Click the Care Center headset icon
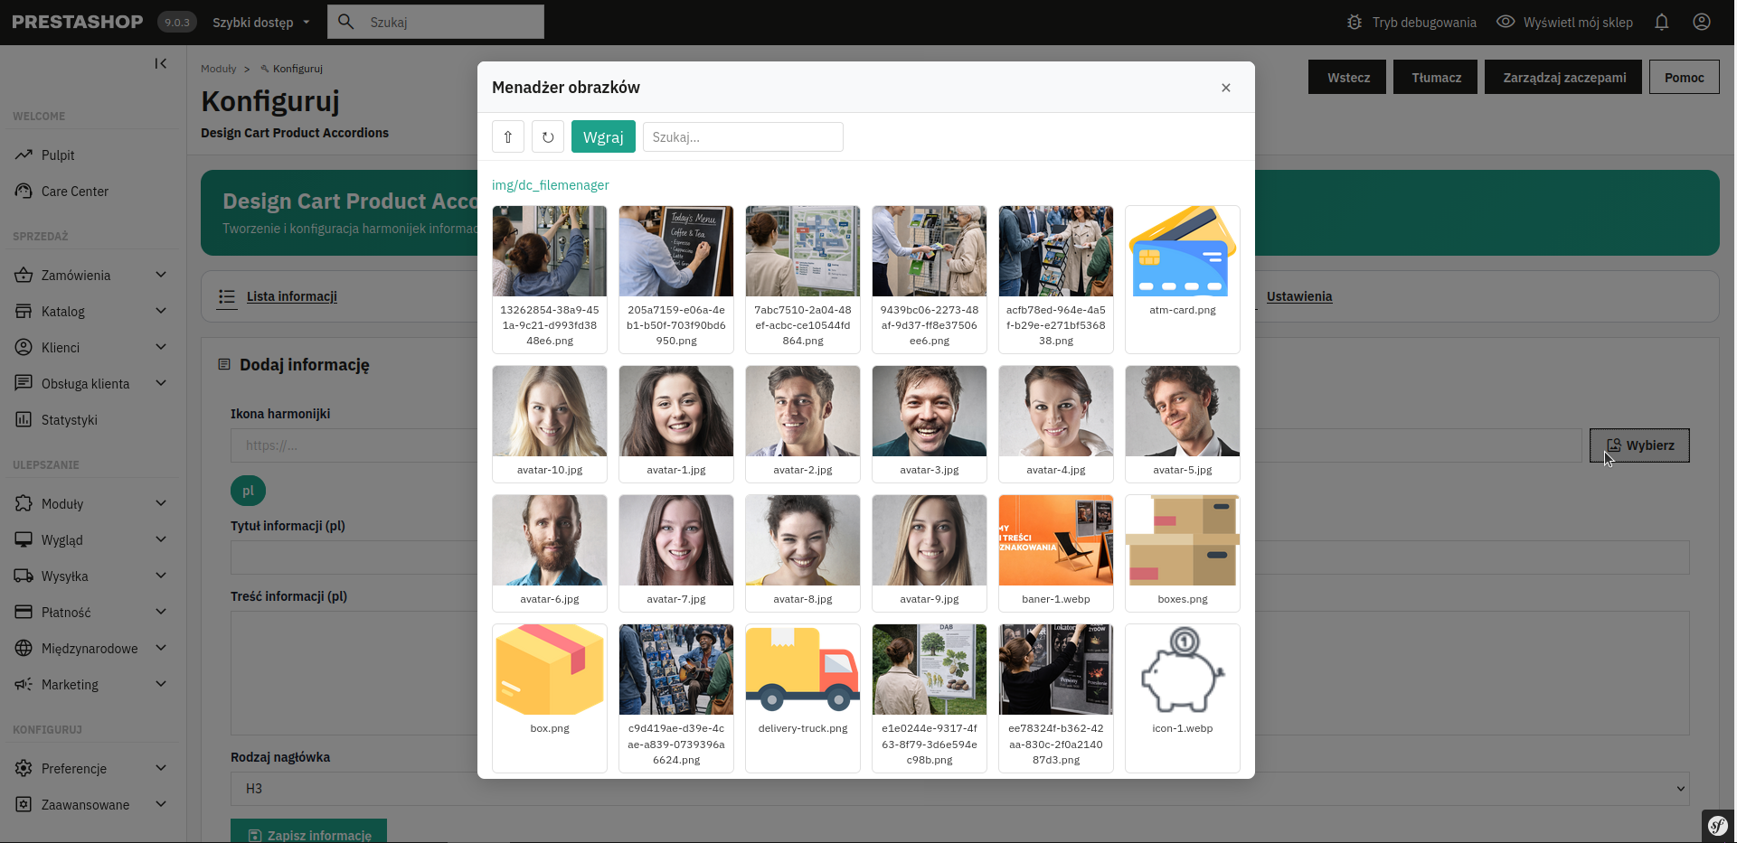This screenshot has width=1737, height=843. pos(24,192)
